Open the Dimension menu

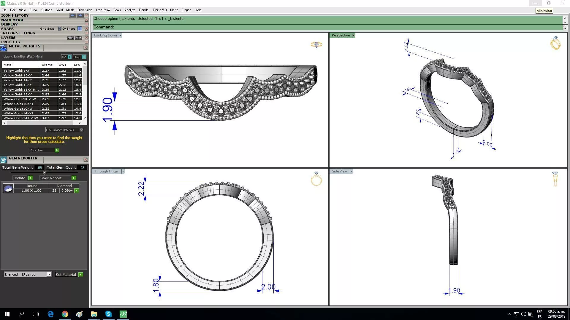click(85, 10)
